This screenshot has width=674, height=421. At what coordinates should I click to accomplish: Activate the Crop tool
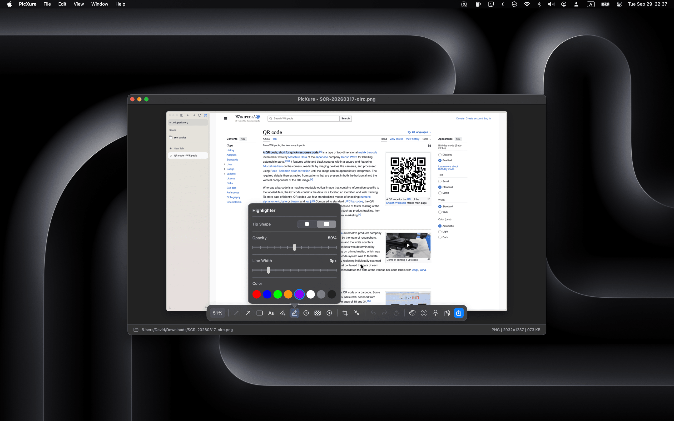[345, 313]
